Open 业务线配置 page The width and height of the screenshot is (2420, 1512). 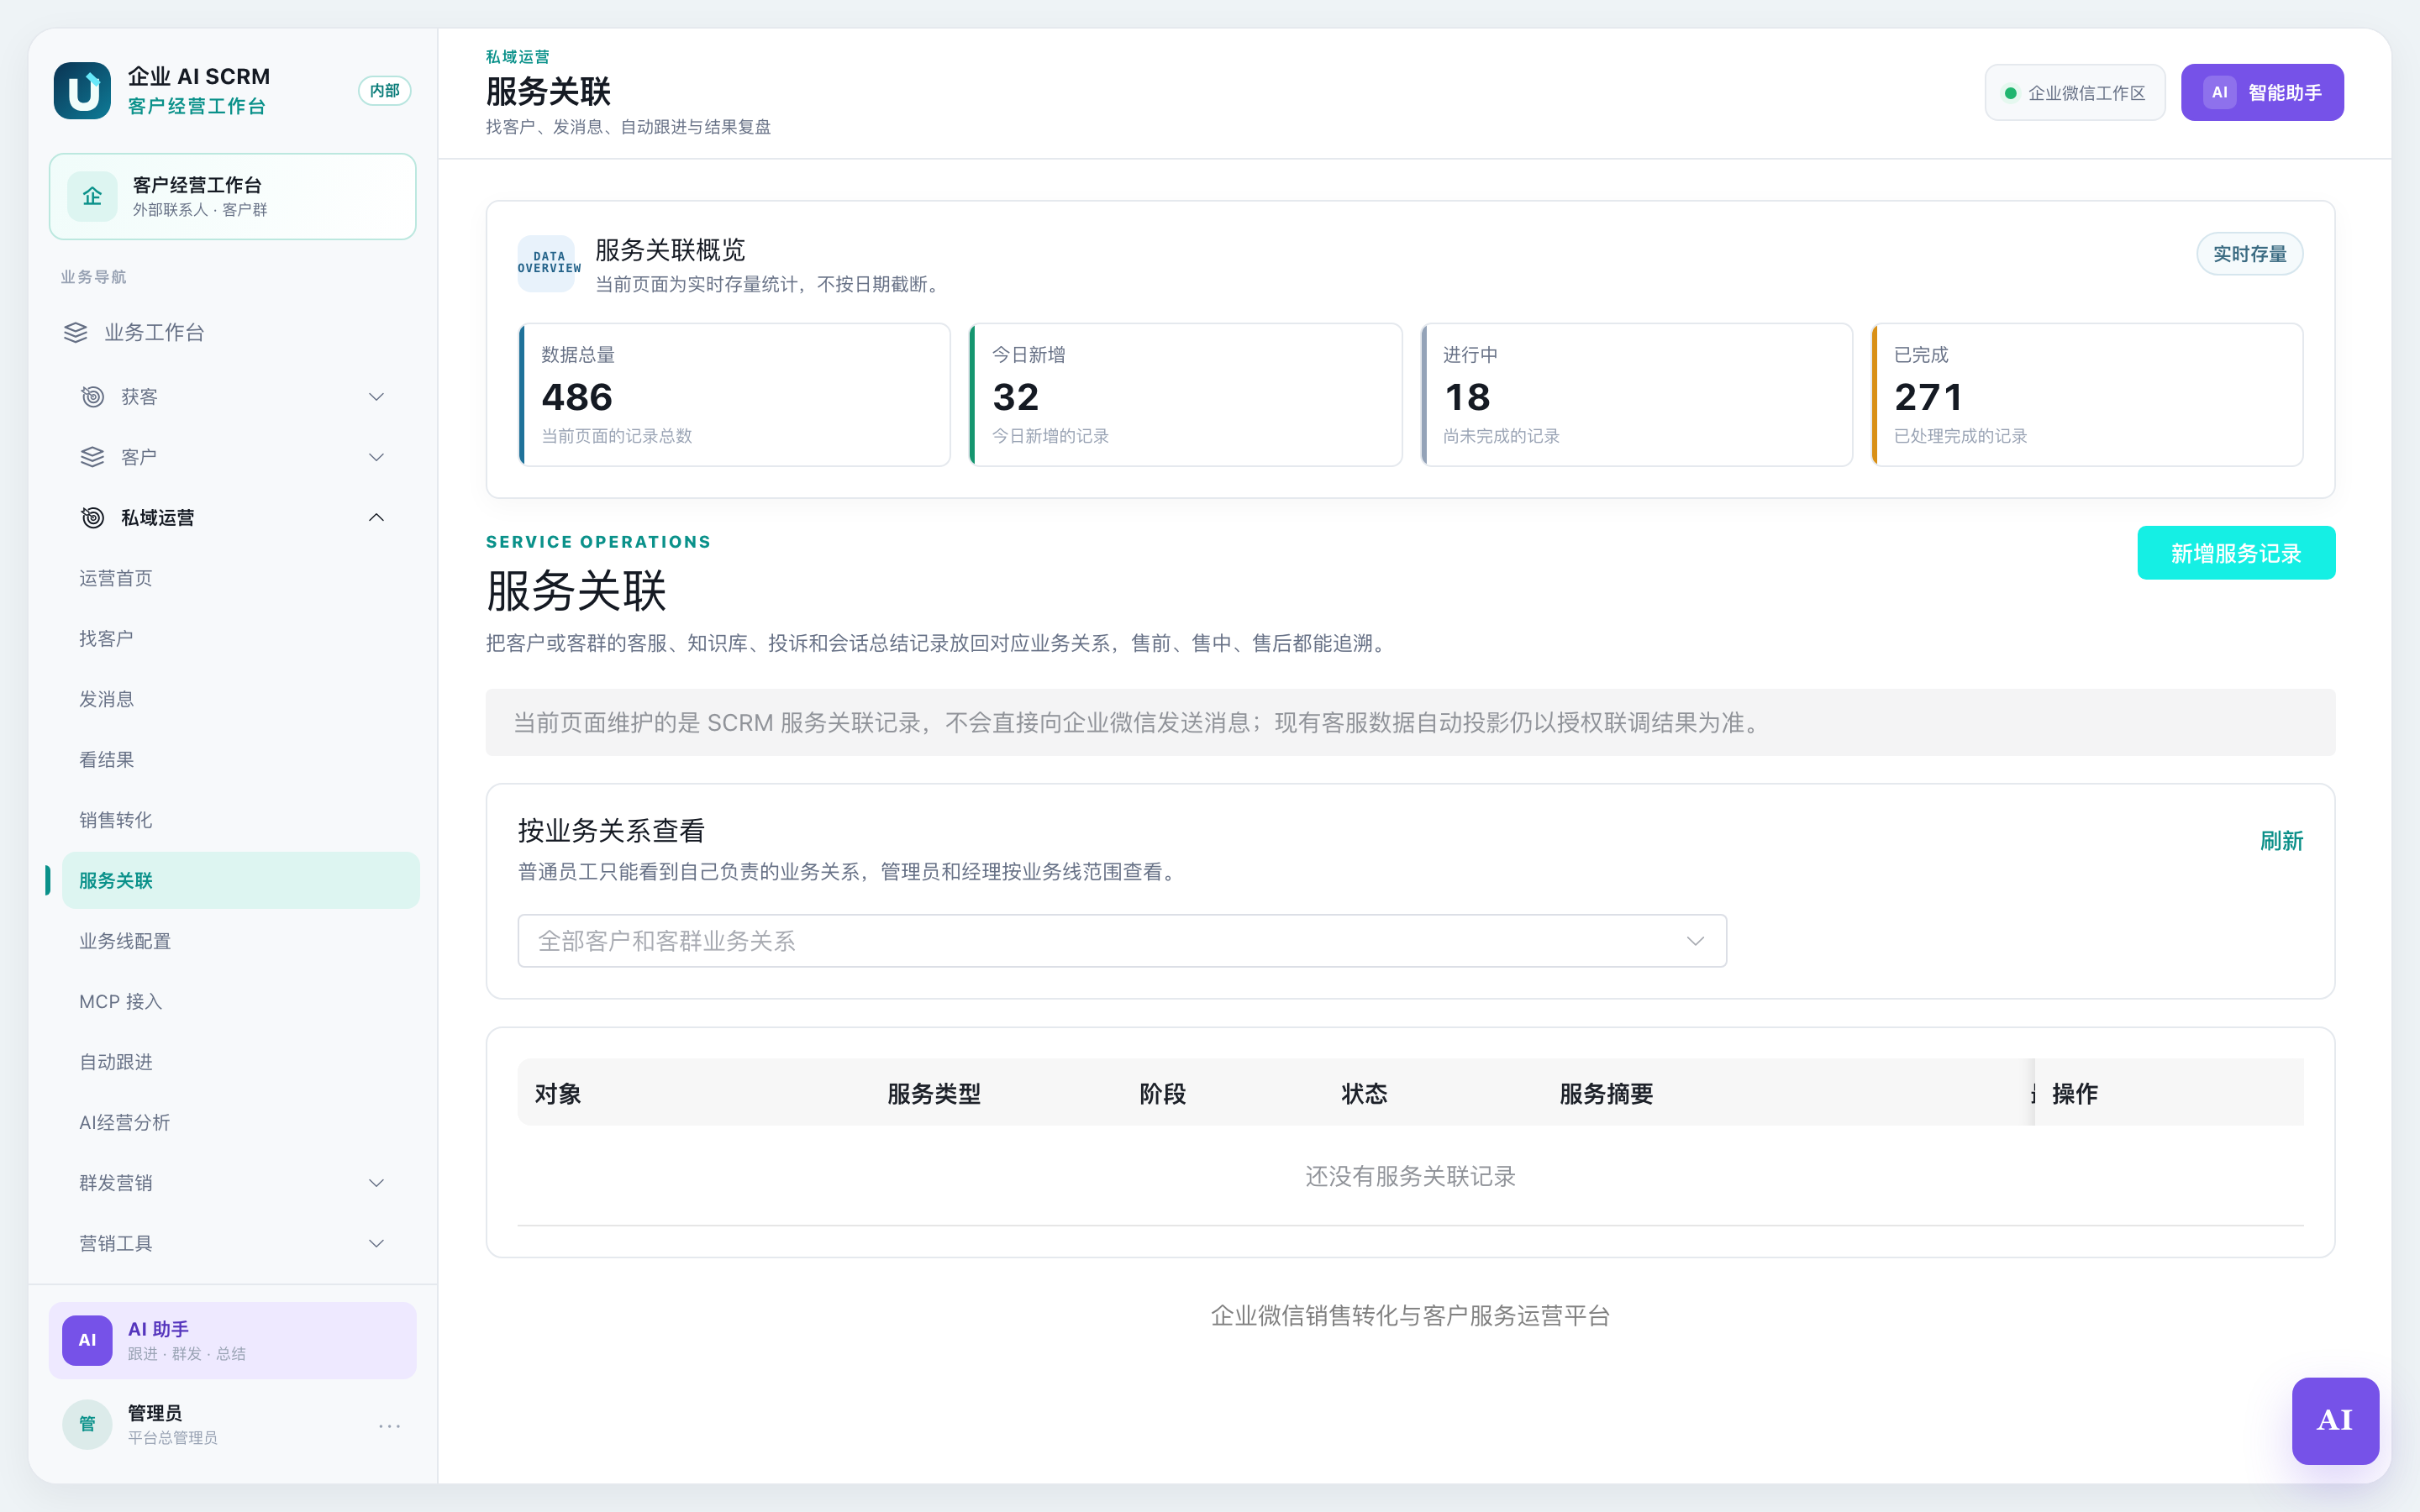click(x=240, y=941)
